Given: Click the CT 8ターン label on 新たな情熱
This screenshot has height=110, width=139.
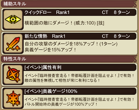Looking at the screenshot, I should [116, 36].
